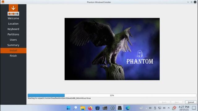Click the first volume tray icon
Viewport: 198px width, 111px height.
coord(150,108)
